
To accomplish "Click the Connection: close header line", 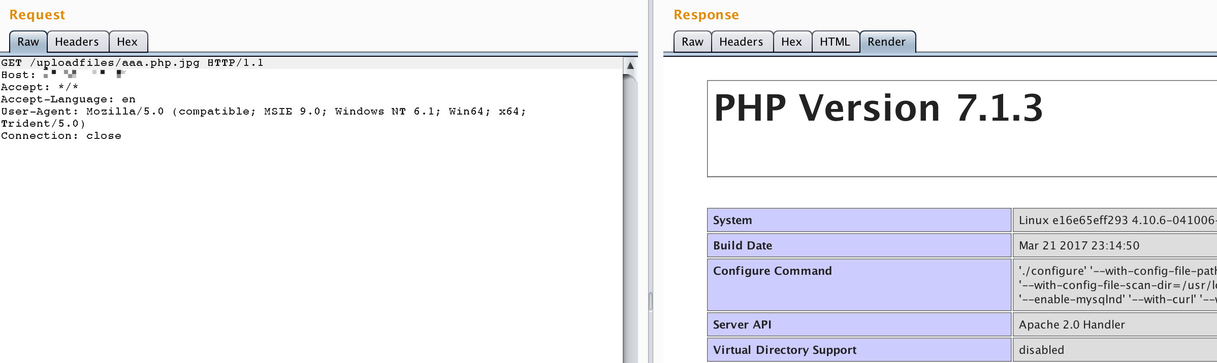I will [61, 136].
